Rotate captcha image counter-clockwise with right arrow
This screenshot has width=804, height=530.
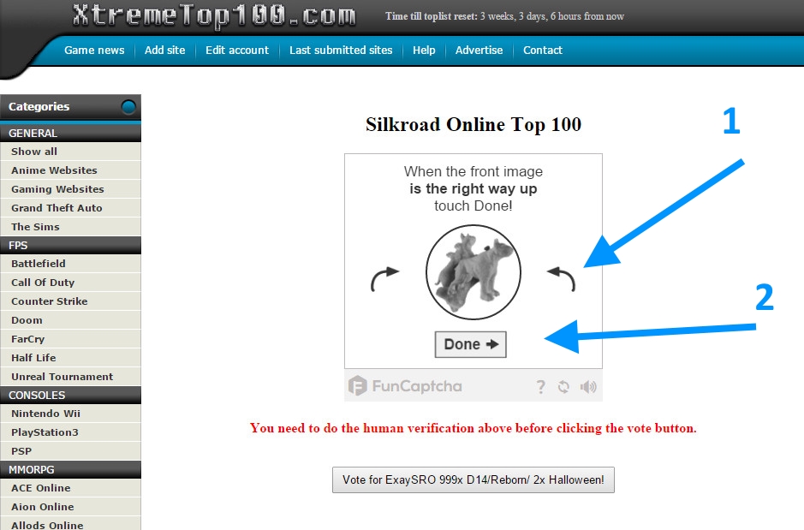tap(562, 279)
